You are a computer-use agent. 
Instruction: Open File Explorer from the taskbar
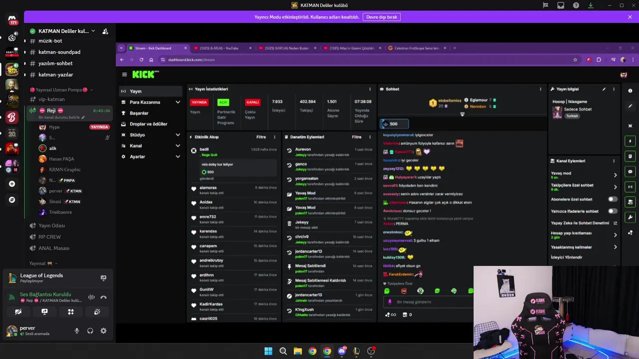tap(298, 351)
